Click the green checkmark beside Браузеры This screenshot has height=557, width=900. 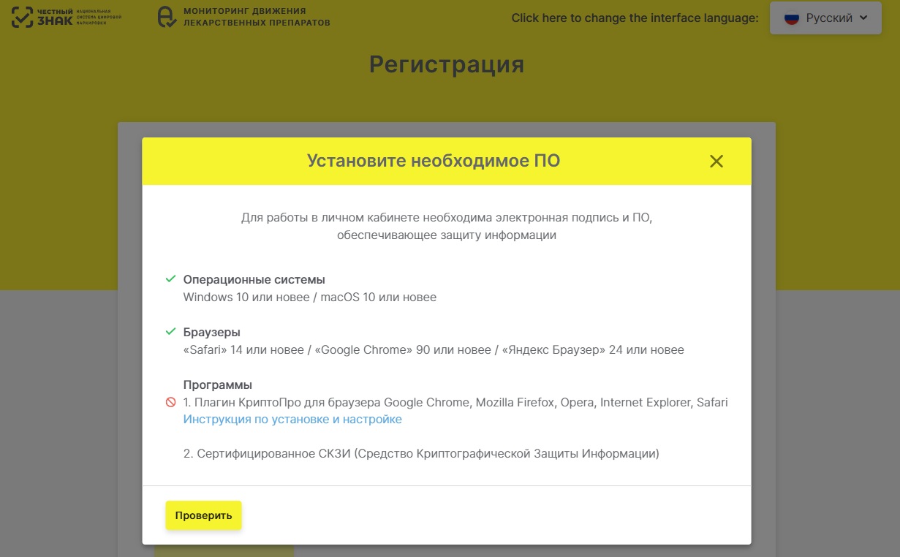tap(169, 331)
